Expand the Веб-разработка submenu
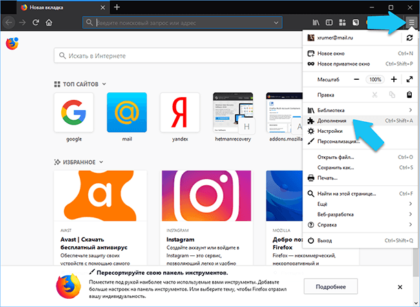 tap(360, 214)
